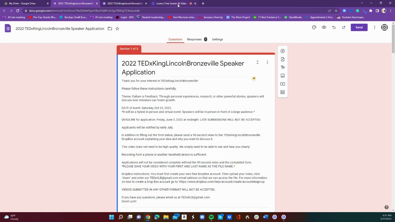Star the form document
The height and width of the screenshot is (222, 395).
coord(117,29)
